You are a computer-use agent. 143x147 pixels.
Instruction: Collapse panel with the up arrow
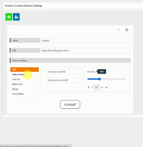coord(119,30)
